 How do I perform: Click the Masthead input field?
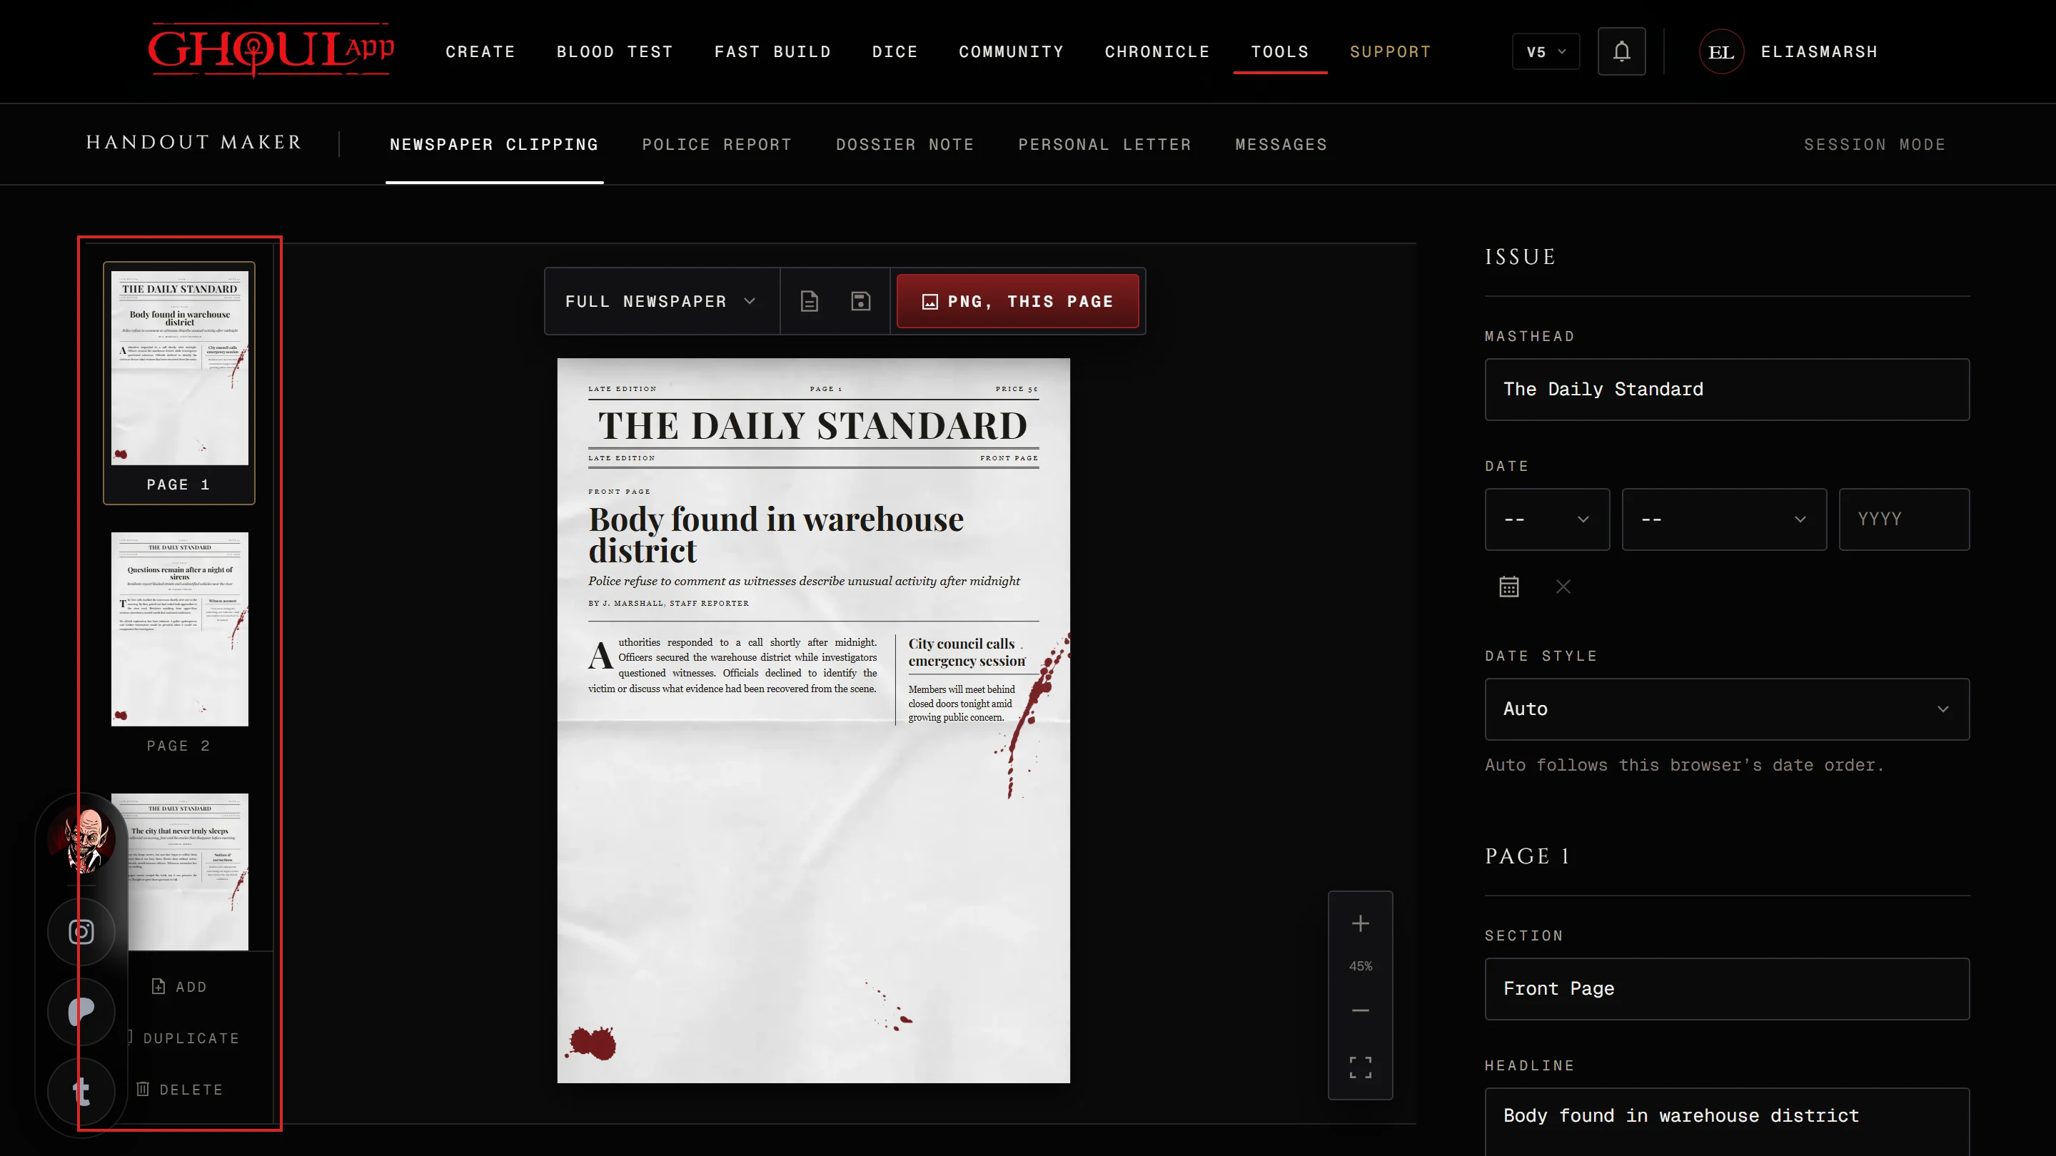click(1726, 388)
